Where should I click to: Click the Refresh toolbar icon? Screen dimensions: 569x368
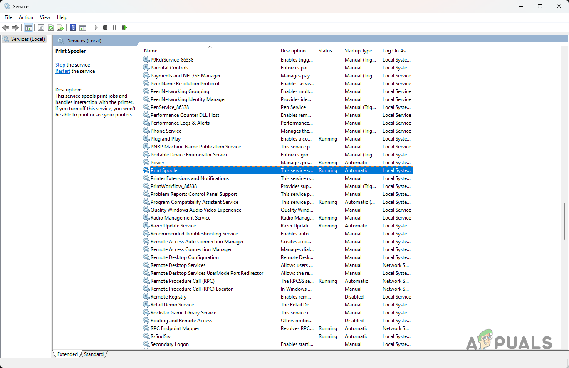point(51,27)
